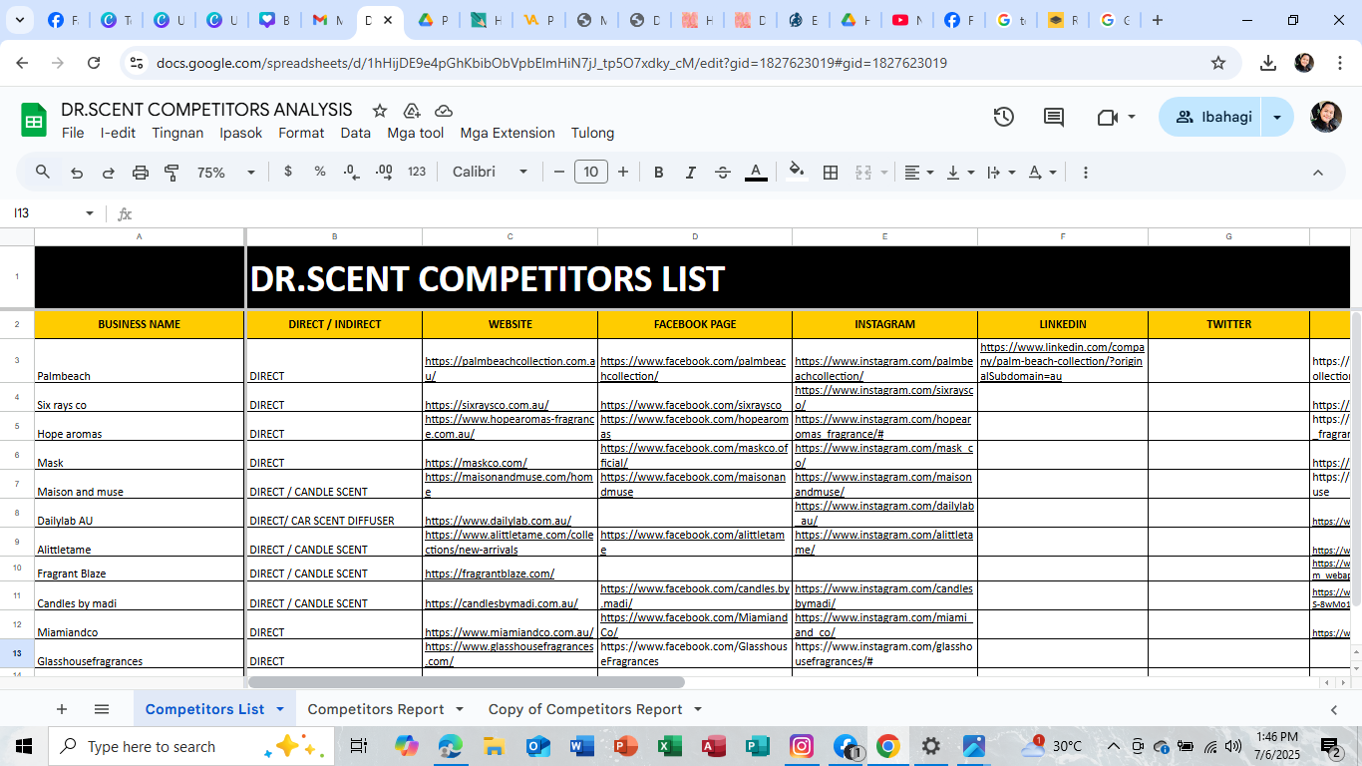Toggle italic formatting
1362x766 pixels.
pos(690,173)
